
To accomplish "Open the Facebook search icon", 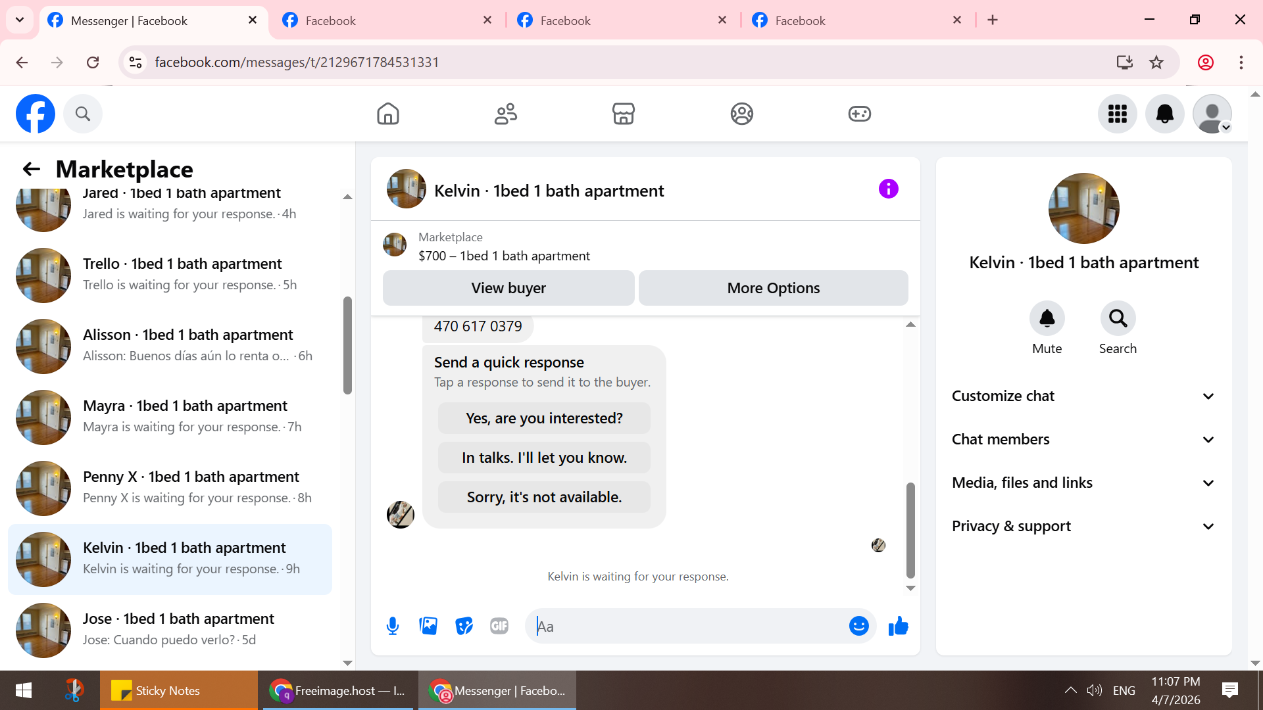I will point(83,114).
